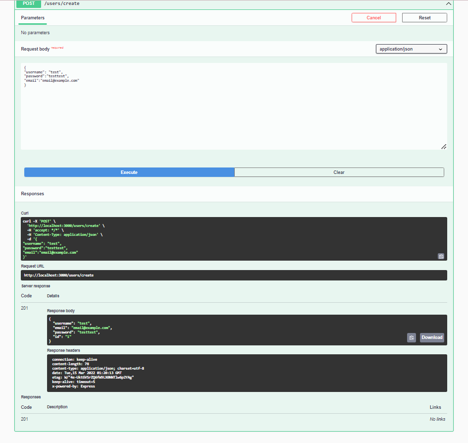This screenshot has height=443, width=468.
Task: Copy the curl command to clipboard
Action: pos(441,256)
